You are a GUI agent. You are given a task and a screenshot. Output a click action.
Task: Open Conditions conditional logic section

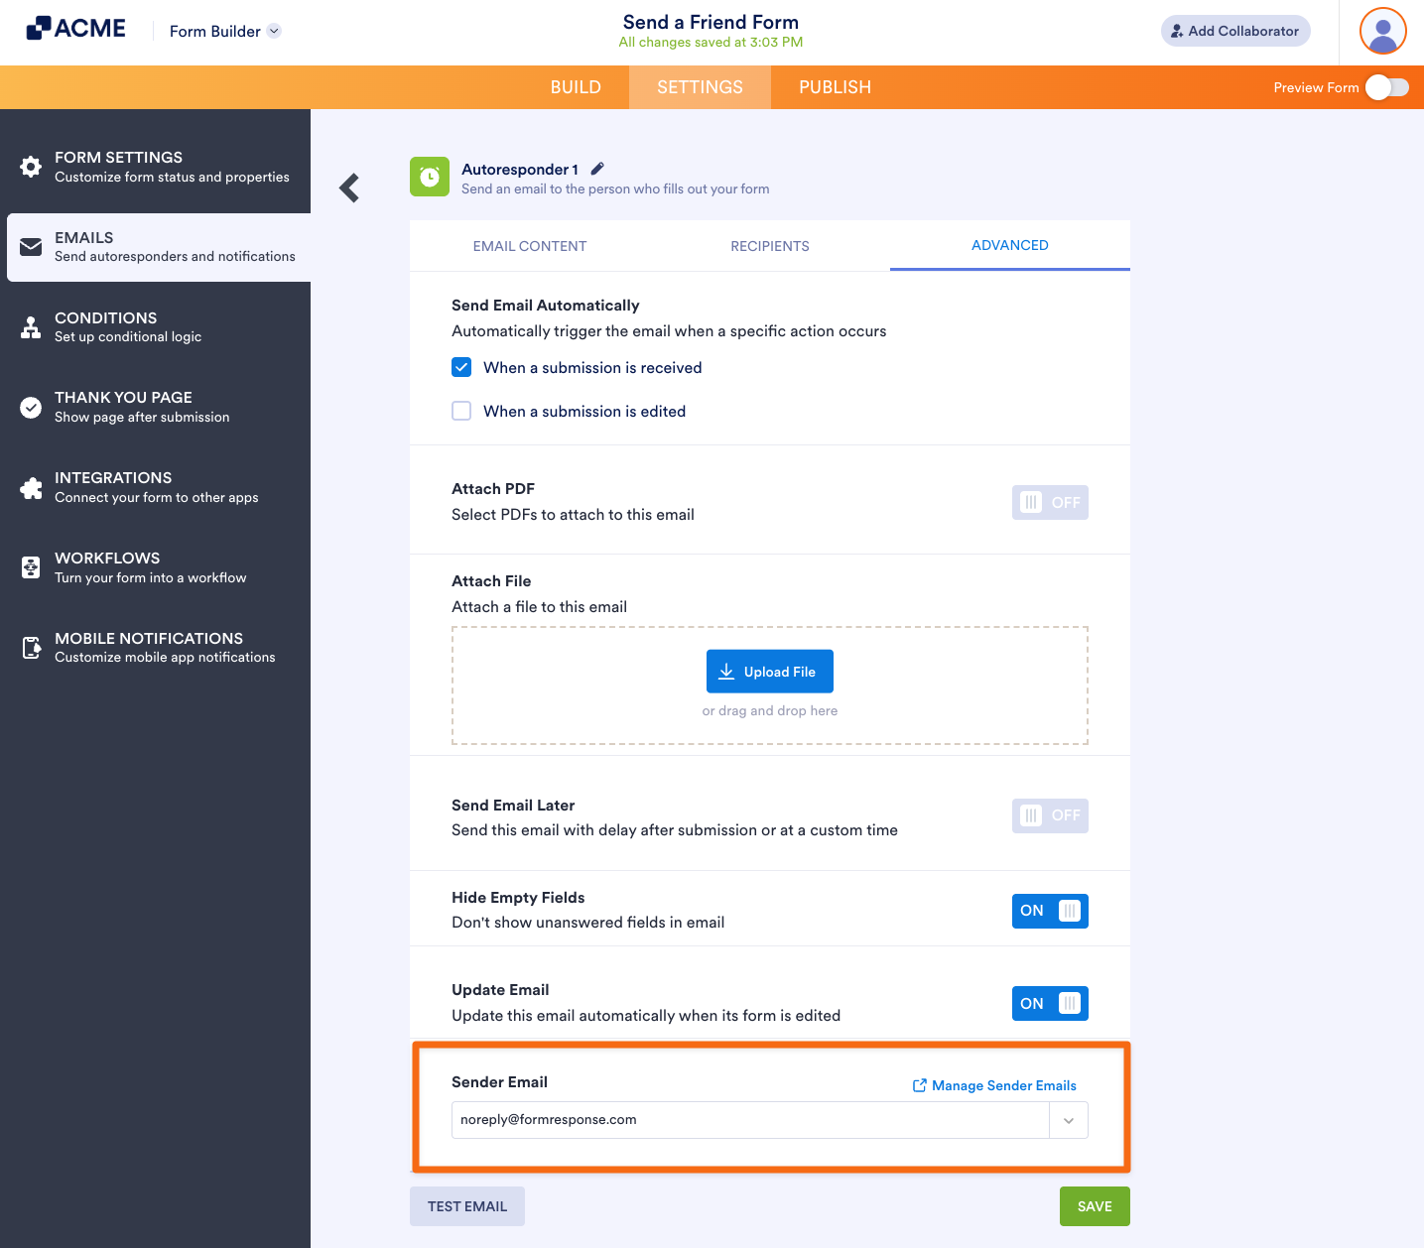[x=31, y=326]
